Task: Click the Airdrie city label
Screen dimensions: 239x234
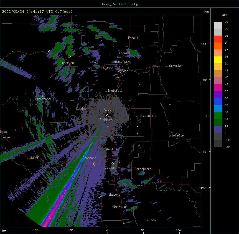Action: [112, 149]
